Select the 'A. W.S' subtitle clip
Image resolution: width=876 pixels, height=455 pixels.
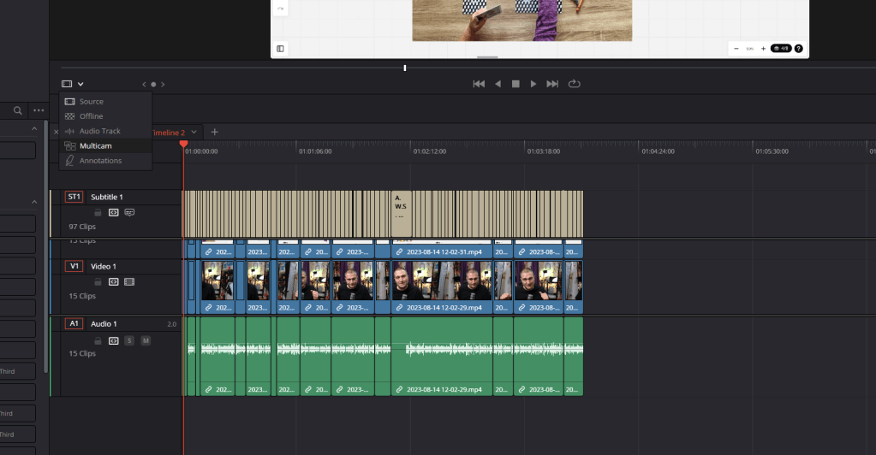click(401, 214)
